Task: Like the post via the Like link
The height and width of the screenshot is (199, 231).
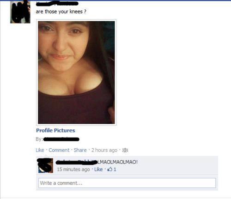Action: pos(40,150)
